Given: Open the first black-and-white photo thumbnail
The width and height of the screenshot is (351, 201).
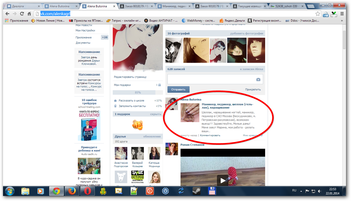Looking at the screenshot, I should (x=174, y=50).
